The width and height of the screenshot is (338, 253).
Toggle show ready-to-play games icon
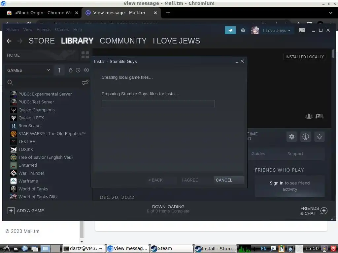(86, 70)
